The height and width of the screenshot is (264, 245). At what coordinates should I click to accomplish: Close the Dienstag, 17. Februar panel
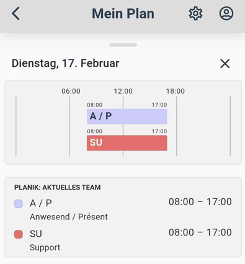(x=225, y=63)
